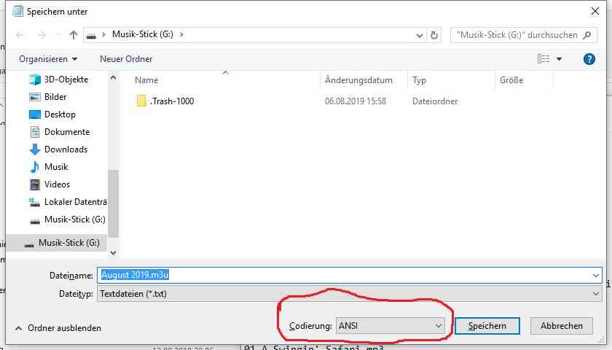Click the Up one level arrow icon
Image resolution: width=612 pixels, height=350 pixels.
coord(74,34)
